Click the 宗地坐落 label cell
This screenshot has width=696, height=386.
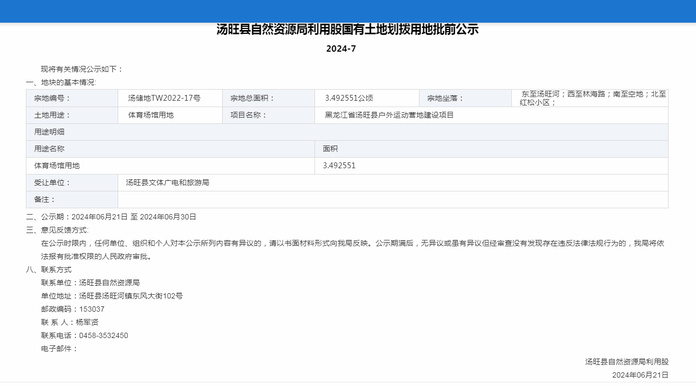(x=465, y=99)
